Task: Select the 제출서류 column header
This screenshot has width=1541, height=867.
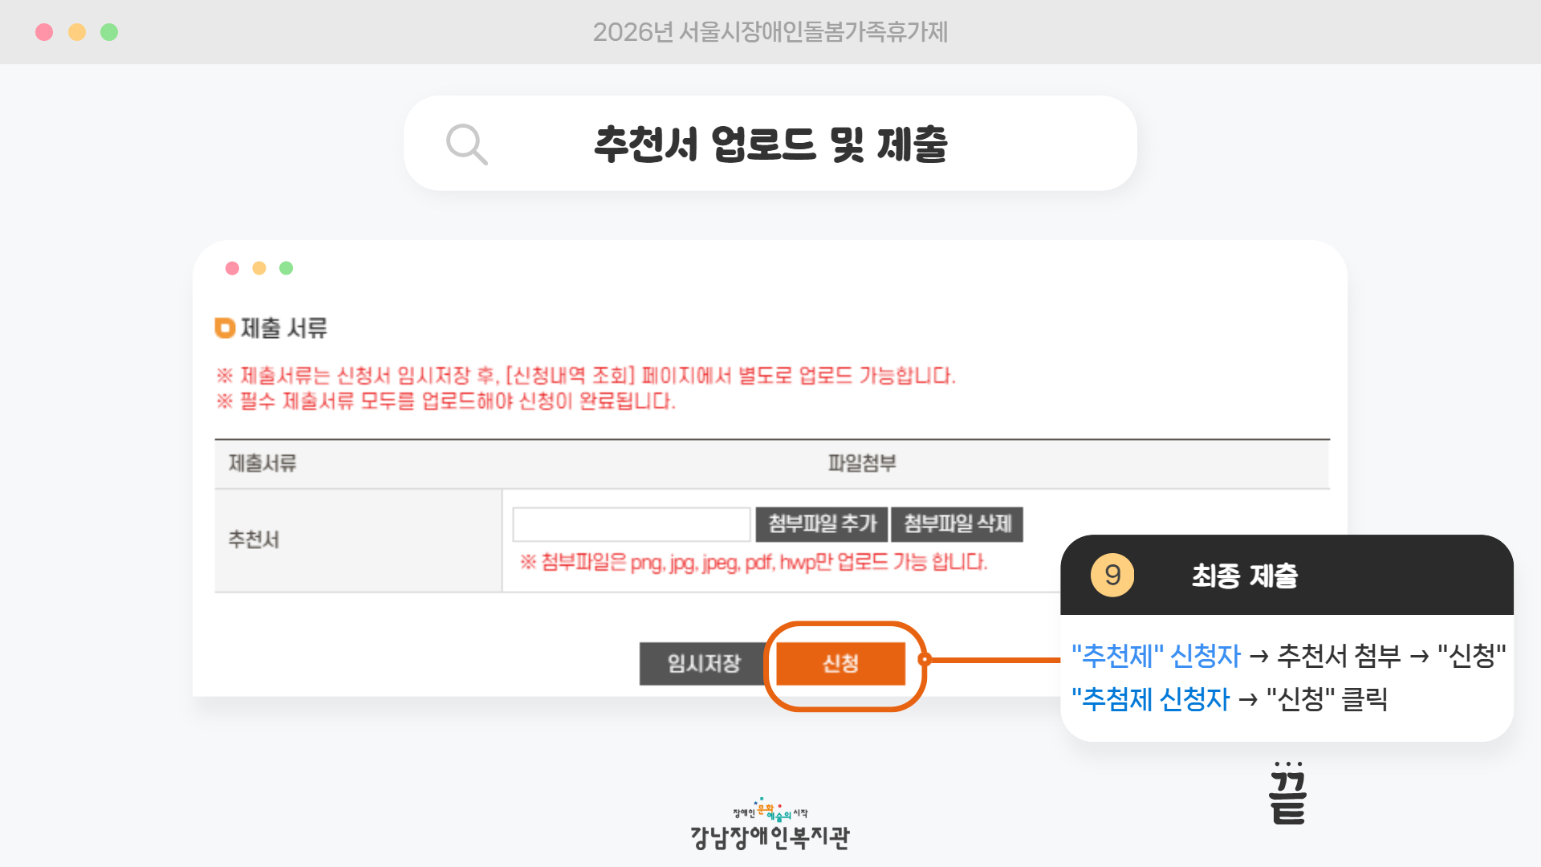Action: [x=262, y=463]
